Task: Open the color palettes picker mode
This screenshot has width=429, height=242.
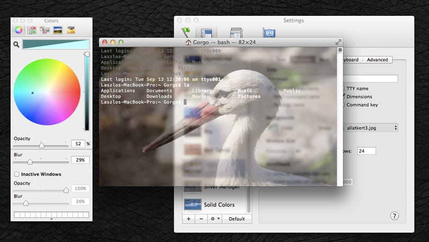Action: point(44,30)
